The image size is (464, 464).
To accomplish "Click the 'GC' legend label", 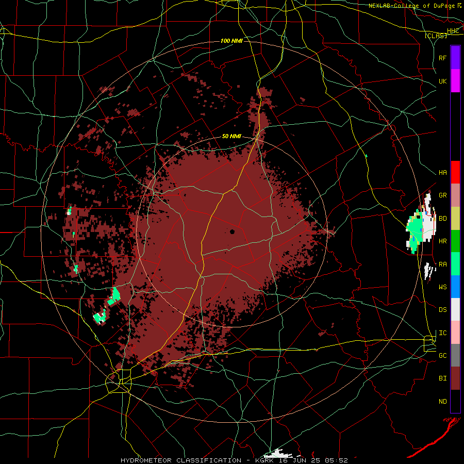I will pyautogui.click(x=443, y=356).
